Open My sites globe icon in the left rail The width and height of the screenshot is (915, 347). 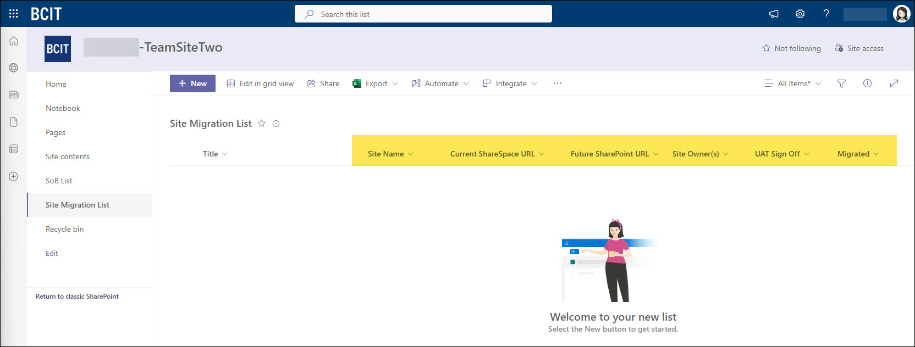click(14, 68)
